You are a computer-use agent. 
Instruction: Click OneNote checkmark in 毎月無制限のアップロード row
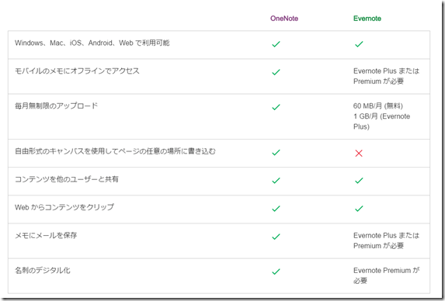(x=276, y=107)
